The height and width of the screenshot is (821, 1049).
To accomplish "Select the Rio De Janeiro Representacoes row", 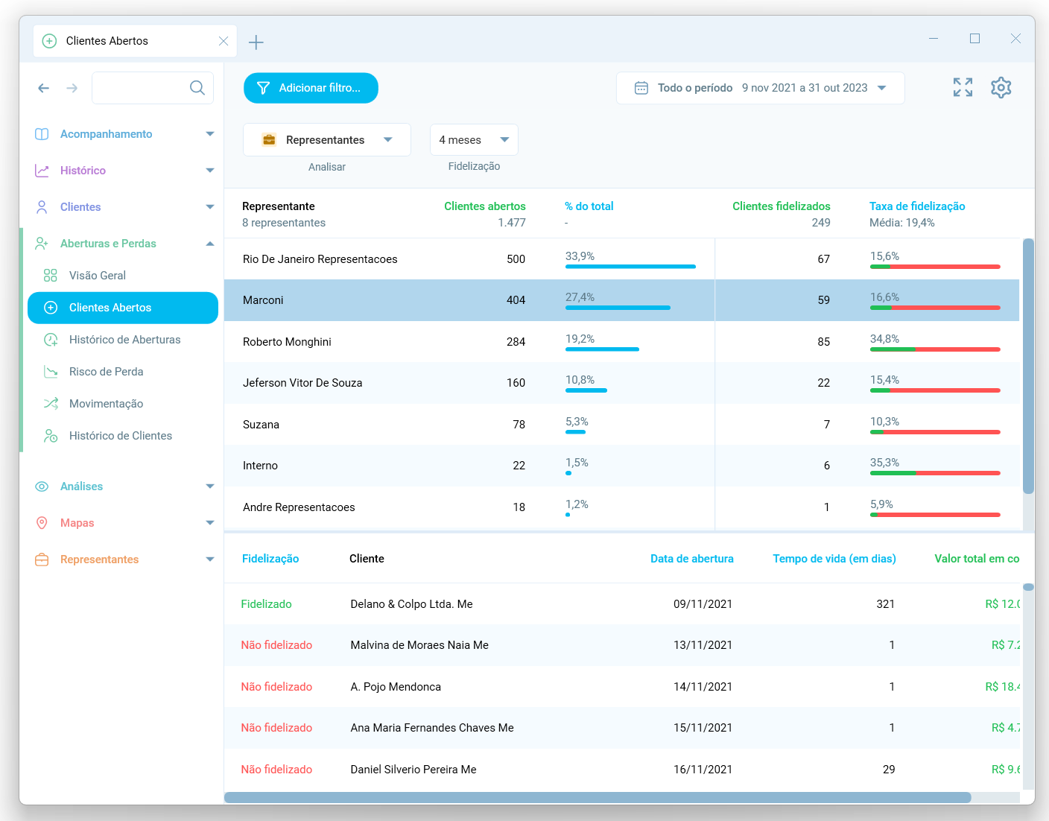I will [621, 259].
